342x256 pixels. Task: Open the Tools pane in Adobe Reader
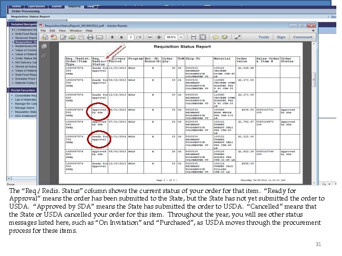pos(264,37)
